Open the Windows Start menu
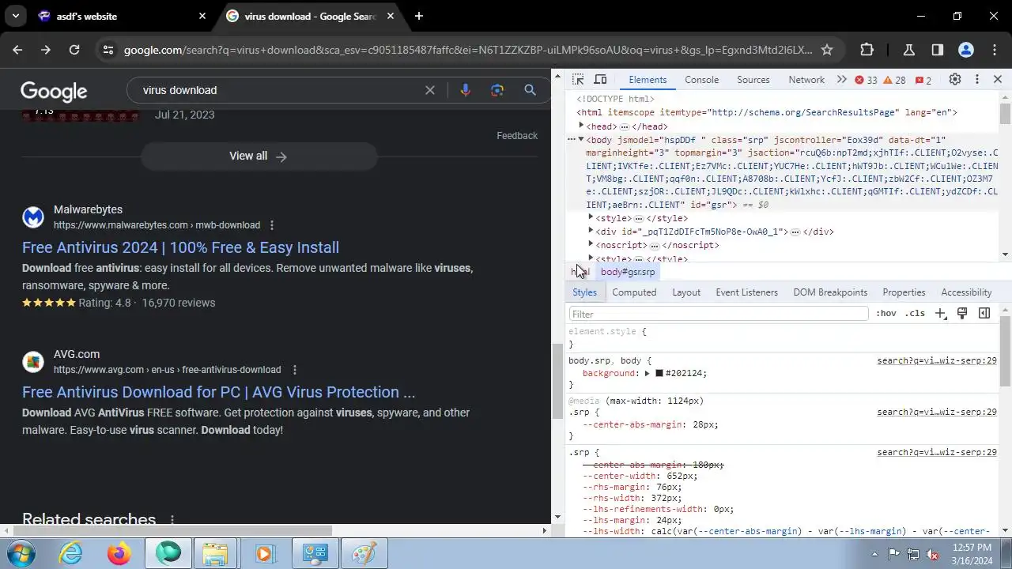 21,553
